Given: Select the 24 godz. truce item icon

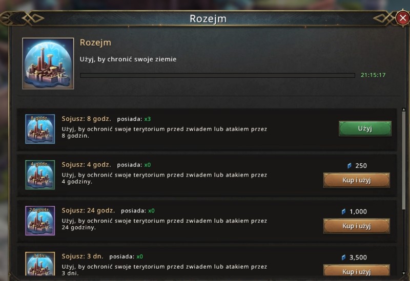Looking at the screenshot, I should (40, 221).
